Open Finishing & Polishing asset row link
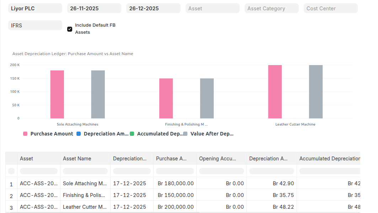378x213 pixels. point(38,195)
